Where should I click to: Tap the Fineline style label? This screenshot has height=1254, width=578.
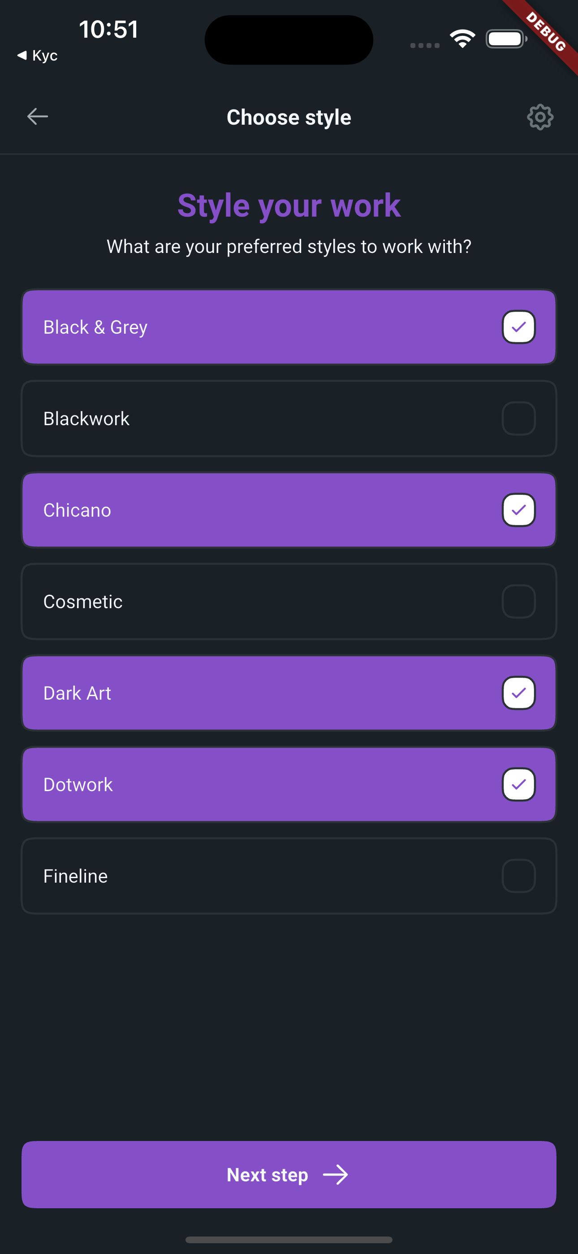(x=75, y=876)
